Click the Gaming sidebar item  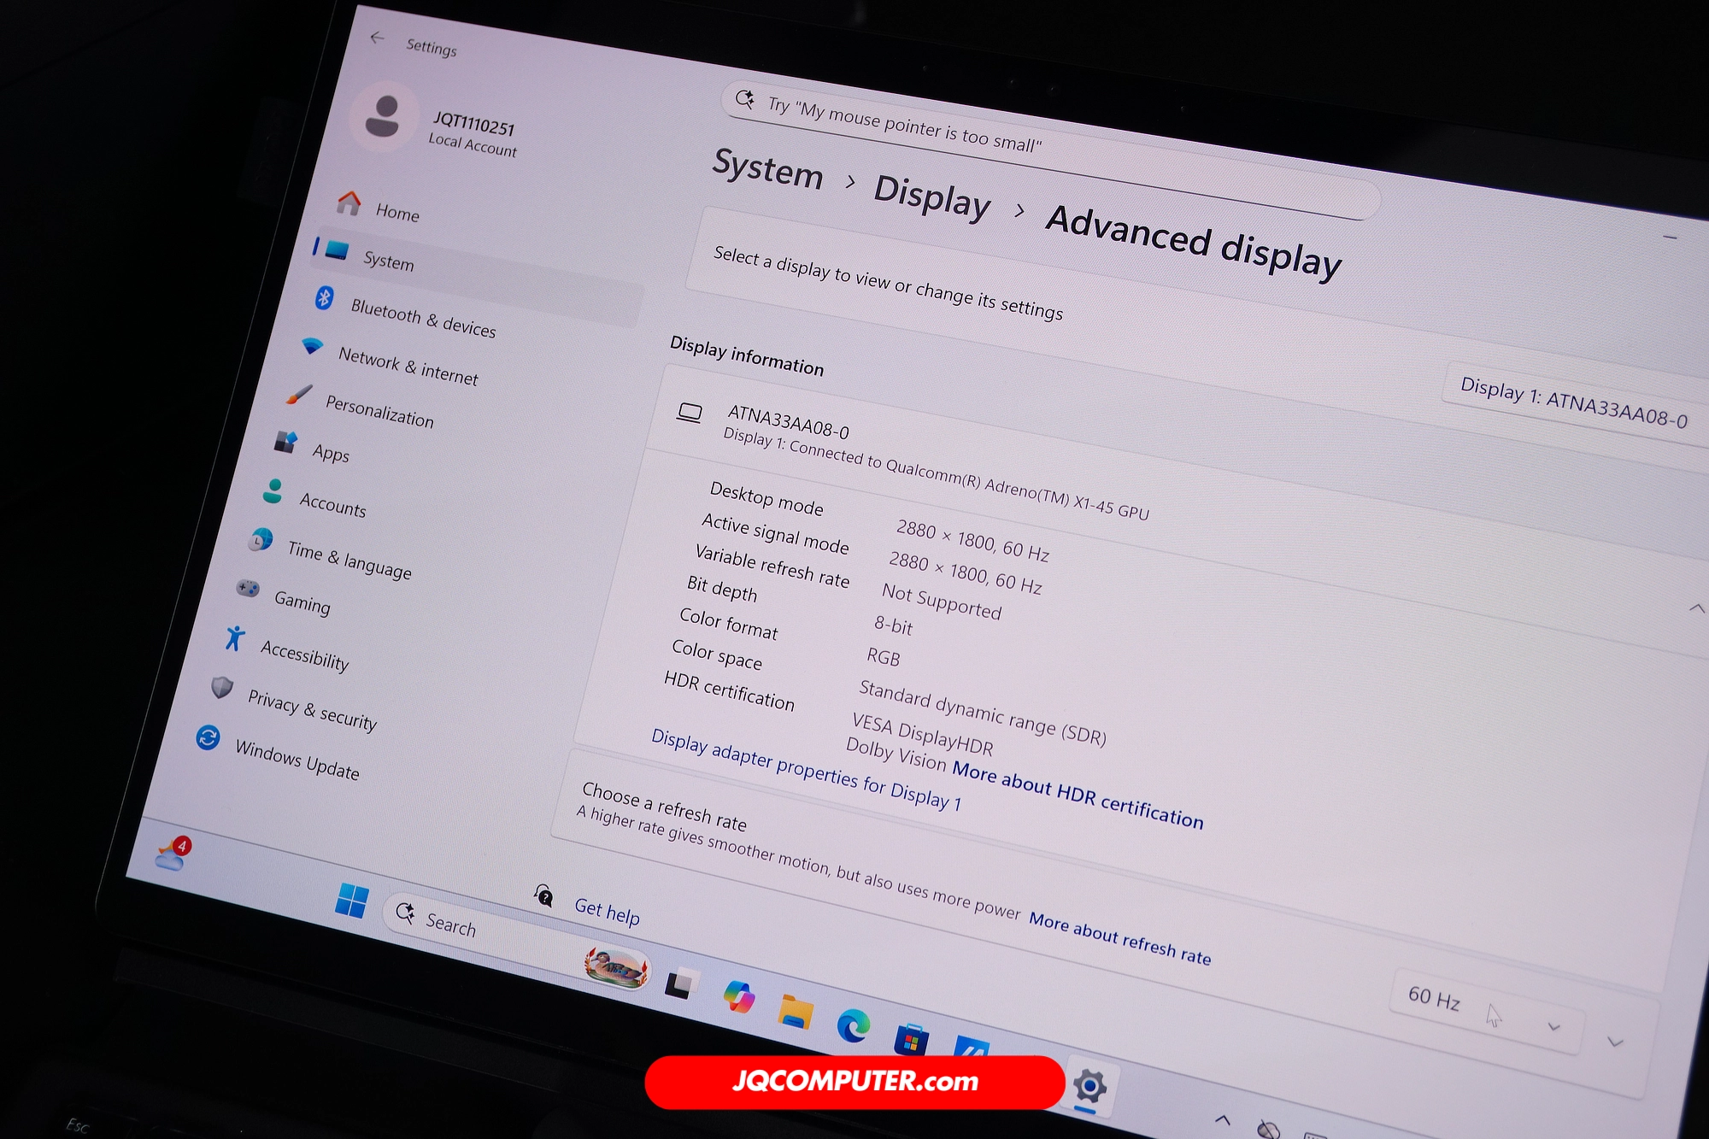click(301, 602)
